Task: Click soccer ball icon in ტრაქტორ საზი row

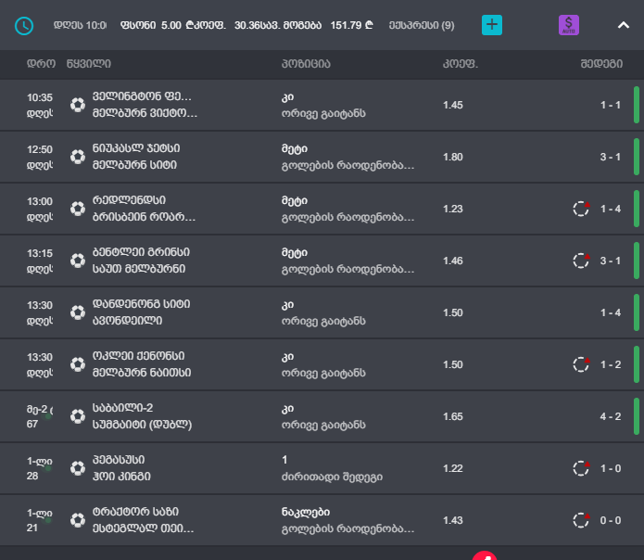Action: (x=78, y=520)
